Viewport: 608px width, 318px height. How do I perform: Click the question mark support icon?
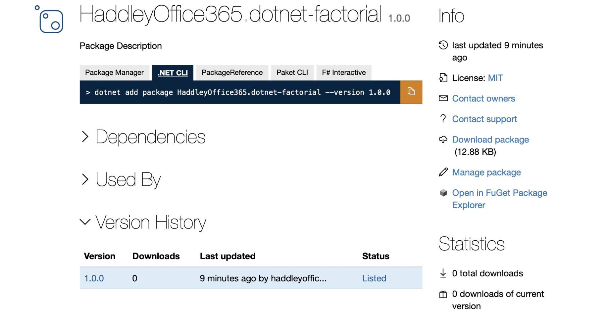(443, 119)
